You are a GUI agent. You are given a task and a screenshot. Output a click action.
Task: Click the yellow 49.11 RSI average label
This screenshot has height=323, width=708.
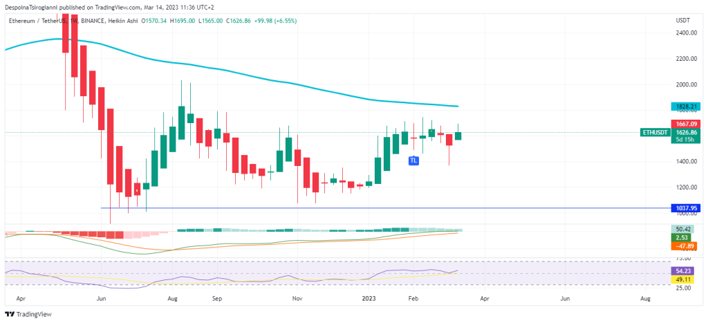coord(684,279)
